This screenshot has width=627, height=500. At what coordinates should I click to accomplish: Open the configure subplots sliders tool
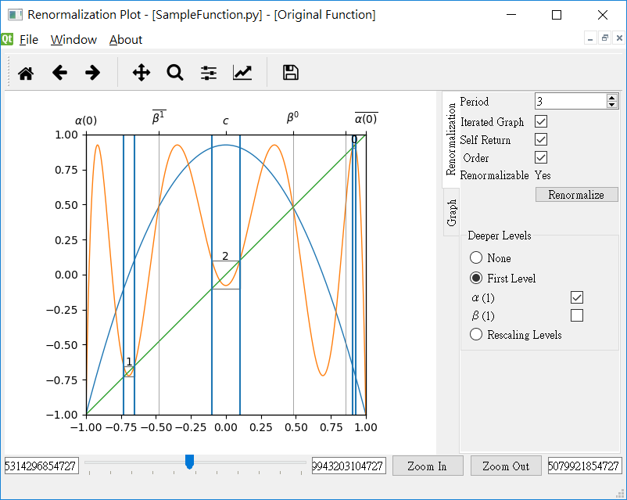click(x=208, y=73)
